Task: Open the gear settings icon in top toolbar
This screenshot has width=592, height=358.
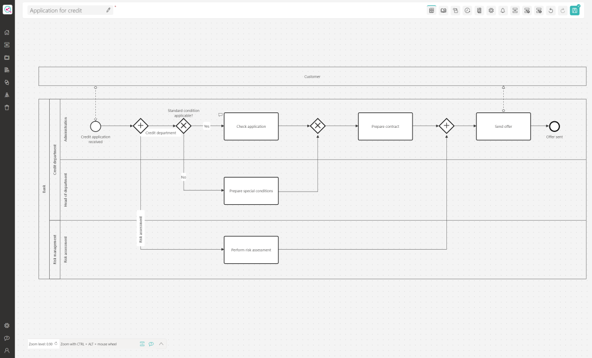Action: 491,11
